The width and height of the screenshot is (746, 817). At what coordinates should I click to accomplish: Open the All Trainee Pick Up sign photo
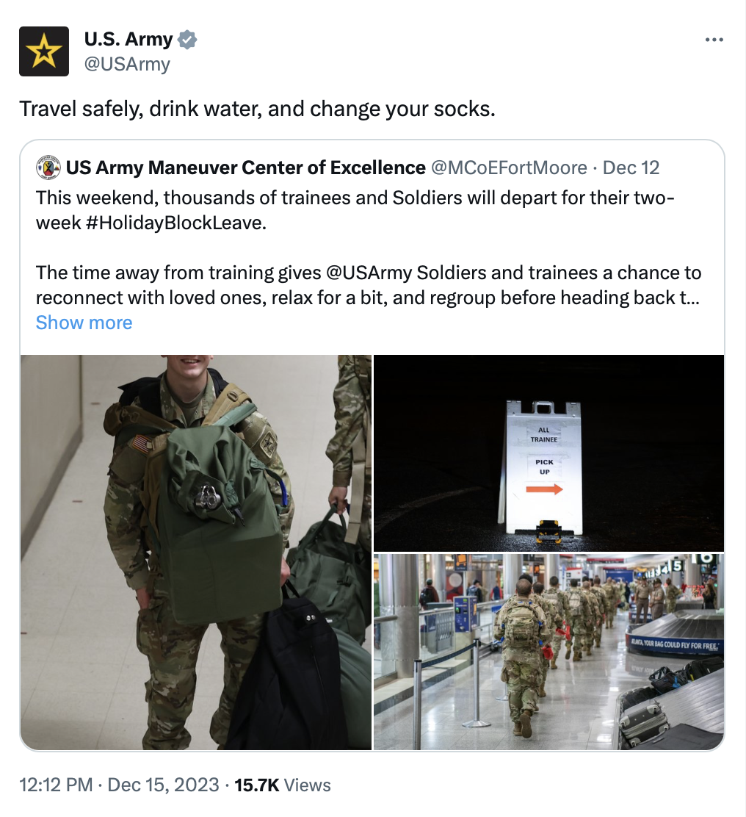tap(548, 453)
